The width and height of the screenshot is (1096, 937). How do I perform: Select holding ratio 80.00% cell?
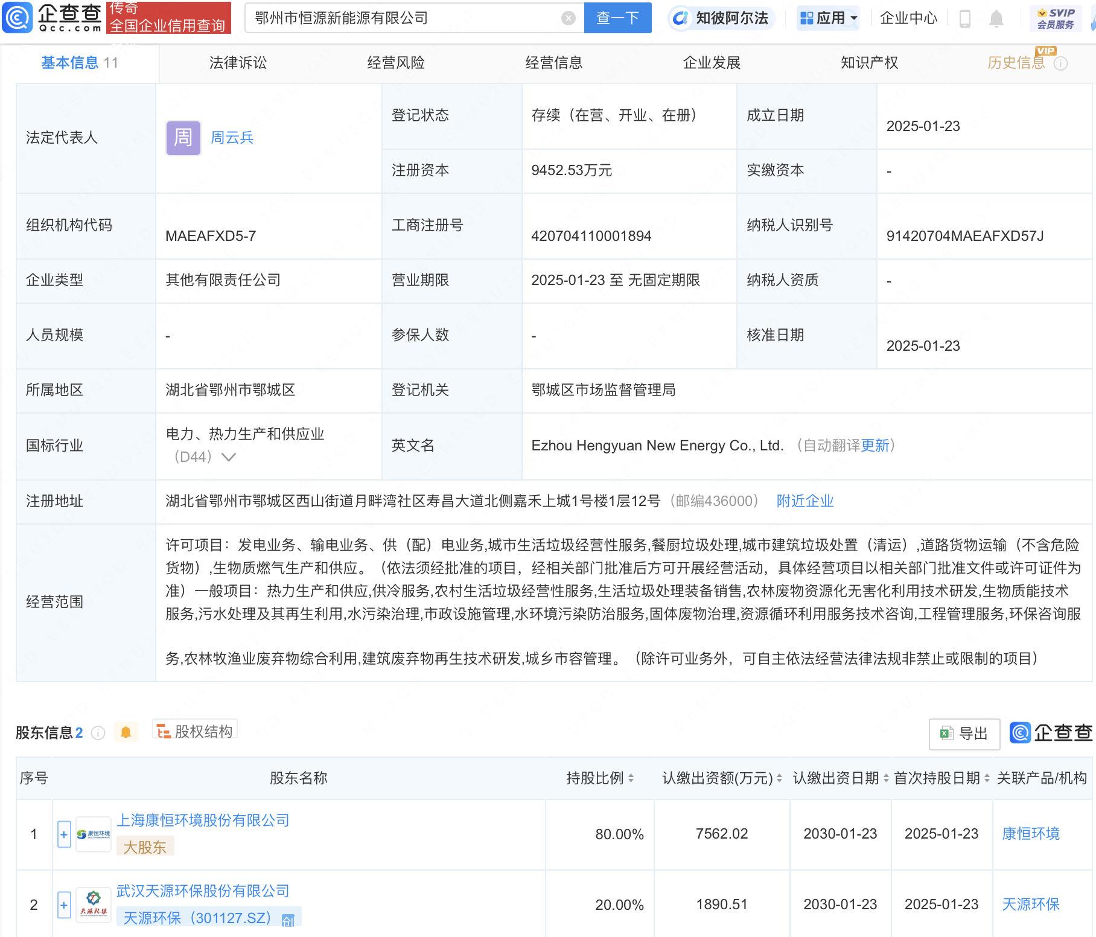click(619, 834)
